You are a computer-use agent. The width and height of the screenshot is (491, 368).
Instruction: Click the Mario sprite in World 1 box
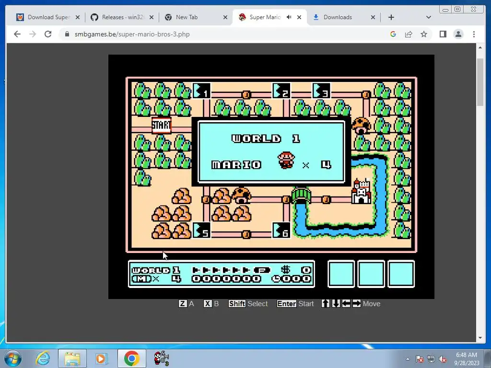286,160
